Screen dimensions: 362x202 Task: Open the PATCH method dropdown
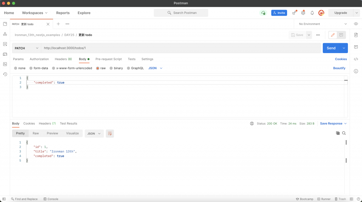(x=27, y=48)
